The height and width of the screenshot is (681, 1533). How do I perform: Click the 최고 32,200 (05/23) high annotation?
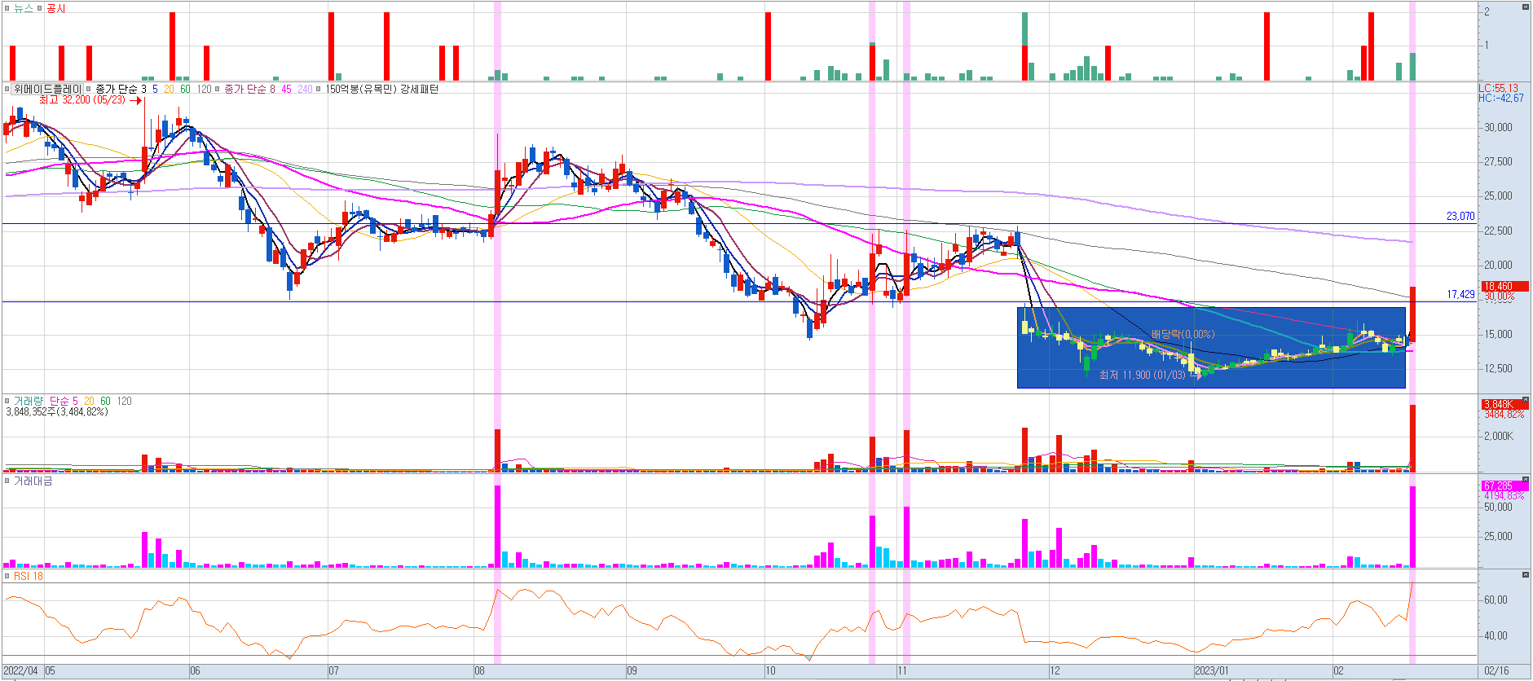pyautogui.click(x=82, y=99)
